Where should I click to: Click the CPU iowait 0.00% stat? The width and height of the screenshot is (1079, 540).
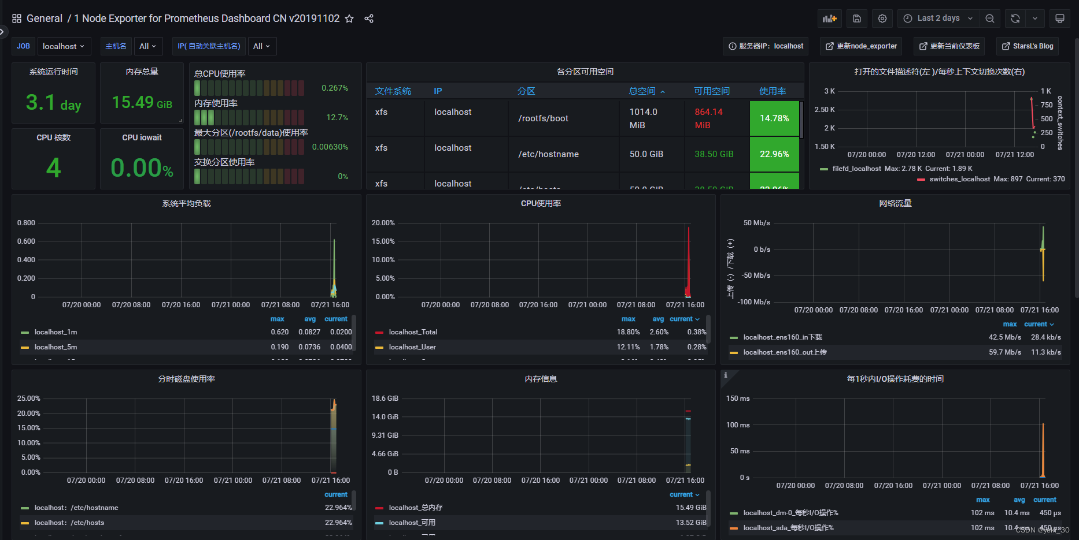(x=142, y=168)
